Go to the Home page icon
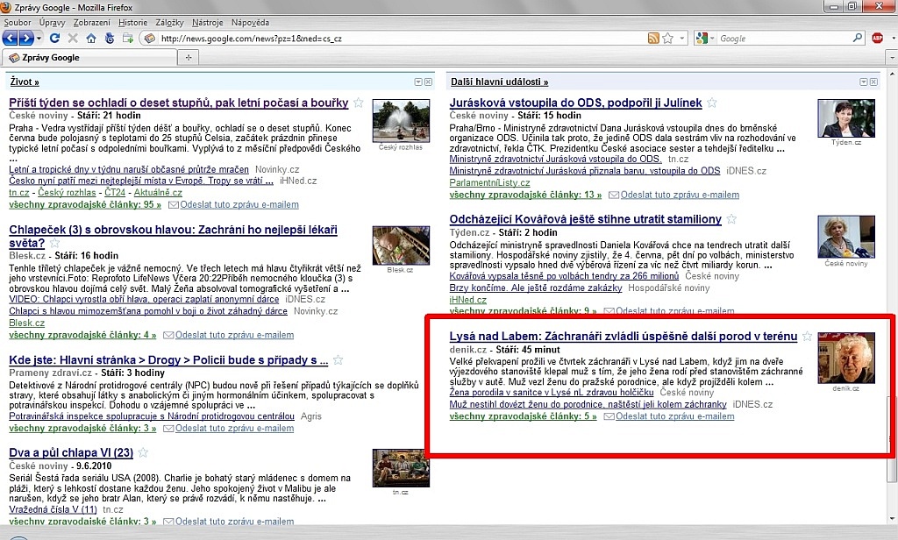The height and width of the screenshot is (540, 898). 91,39
